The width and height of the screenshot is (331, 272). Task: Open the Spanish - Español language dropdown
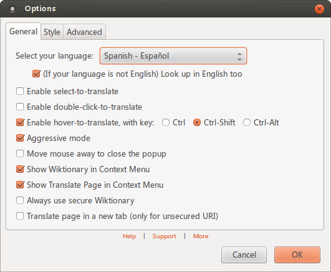point(173,56)
